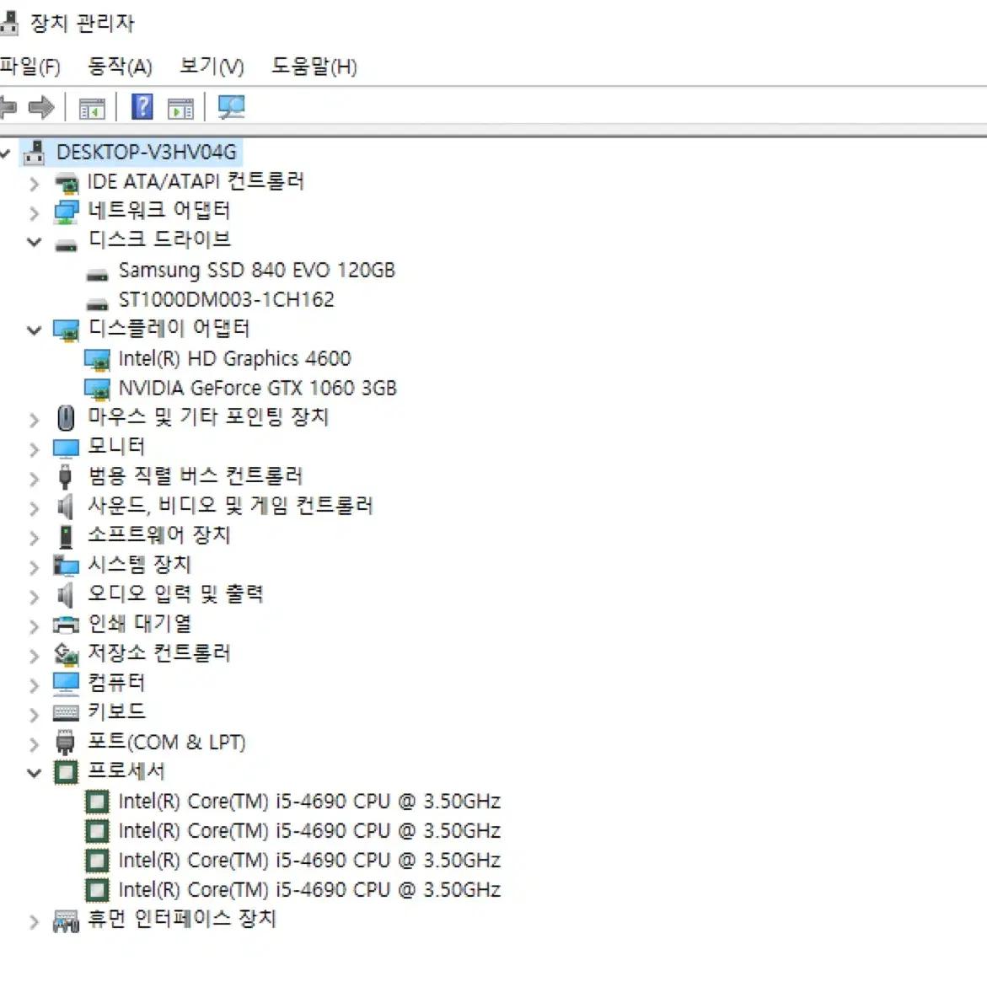Screen dimensions: 987x987
Task: Expand the 시스템 장치 node arrow
Action: point(34,567)
